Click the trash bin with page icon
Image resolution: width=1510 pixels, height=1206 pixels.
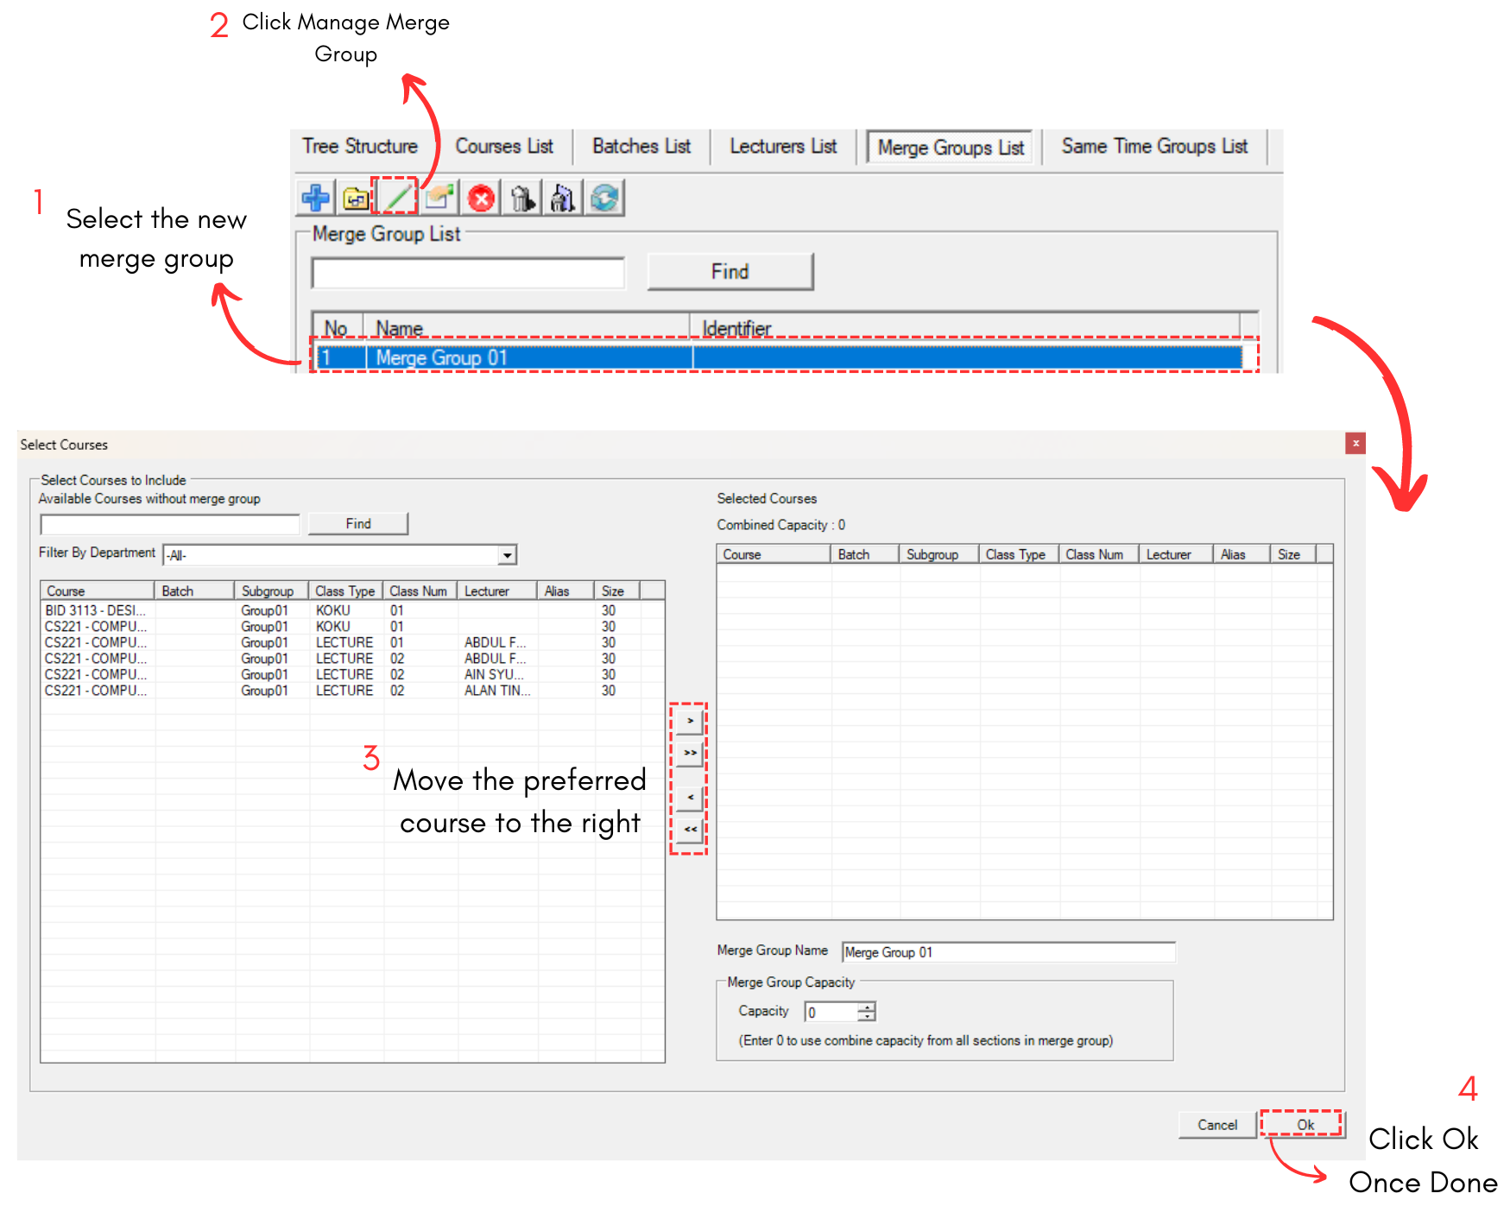click(x=562, y=199)
